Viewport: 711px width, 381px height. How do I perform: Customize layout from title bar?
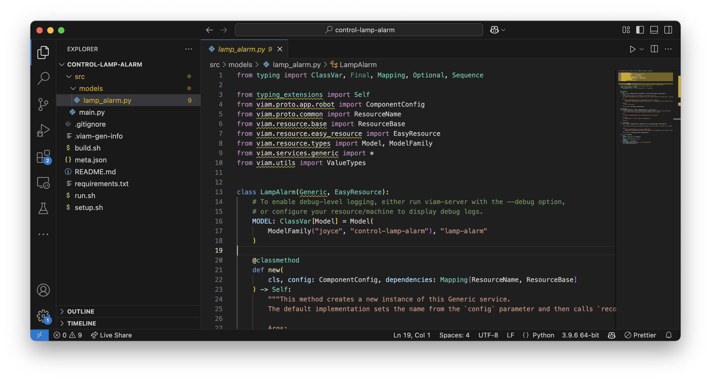pyautogui.click(x=626, y=30)
